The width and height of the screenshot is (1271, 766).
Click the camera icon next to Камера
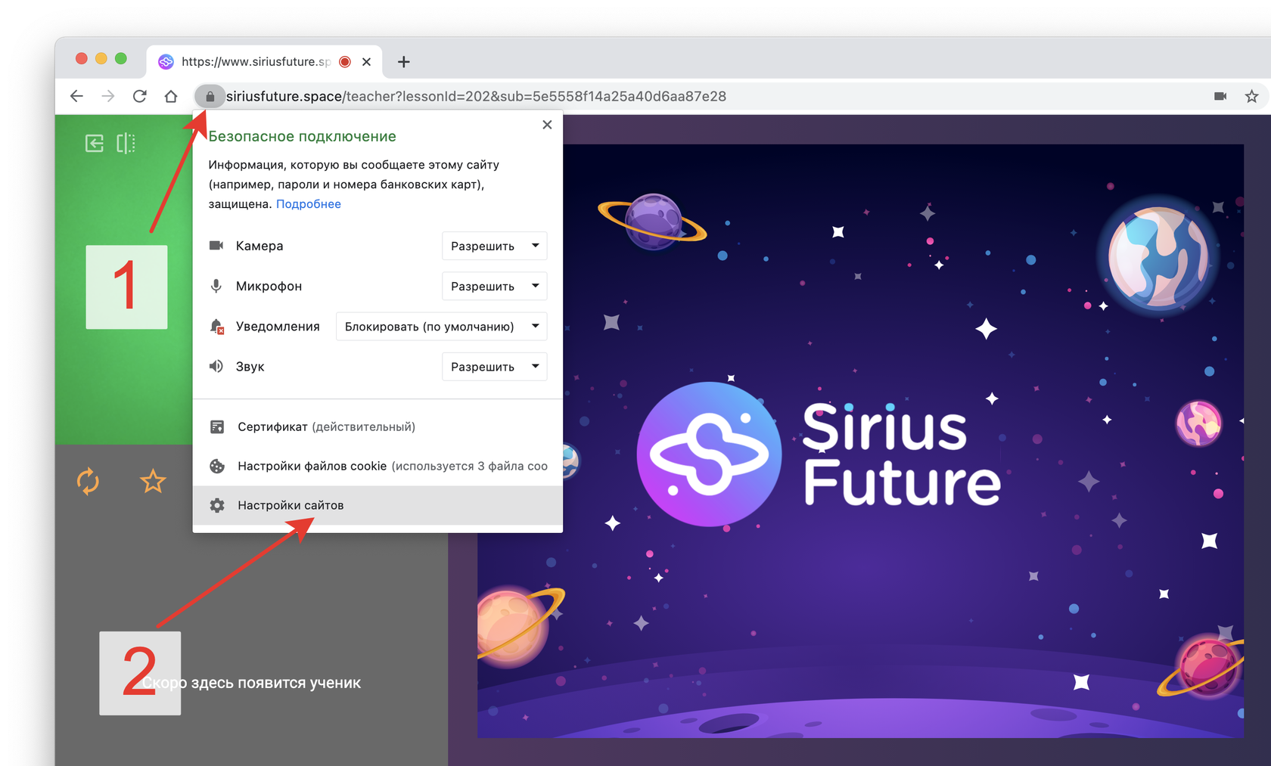(x=216, y=246)
